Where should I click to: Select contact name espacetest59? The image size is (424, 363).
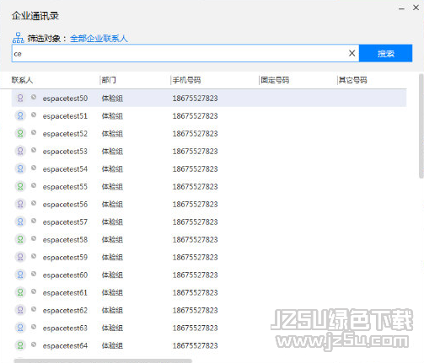(65, 258)
